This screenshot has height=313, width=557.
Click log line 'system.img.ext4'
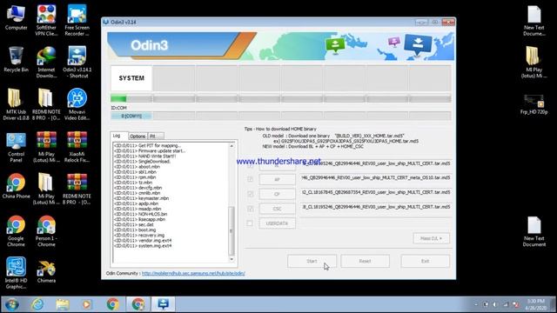pyautogui.click(x=143, y=245)
